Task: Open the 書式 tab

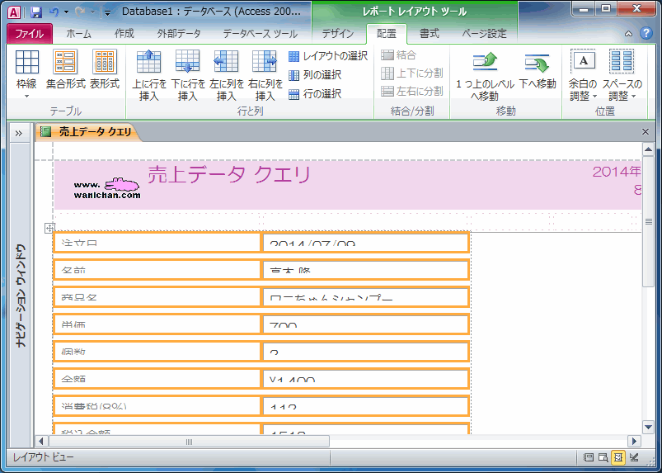Action: pyautogui.click(x=430, y=34)
